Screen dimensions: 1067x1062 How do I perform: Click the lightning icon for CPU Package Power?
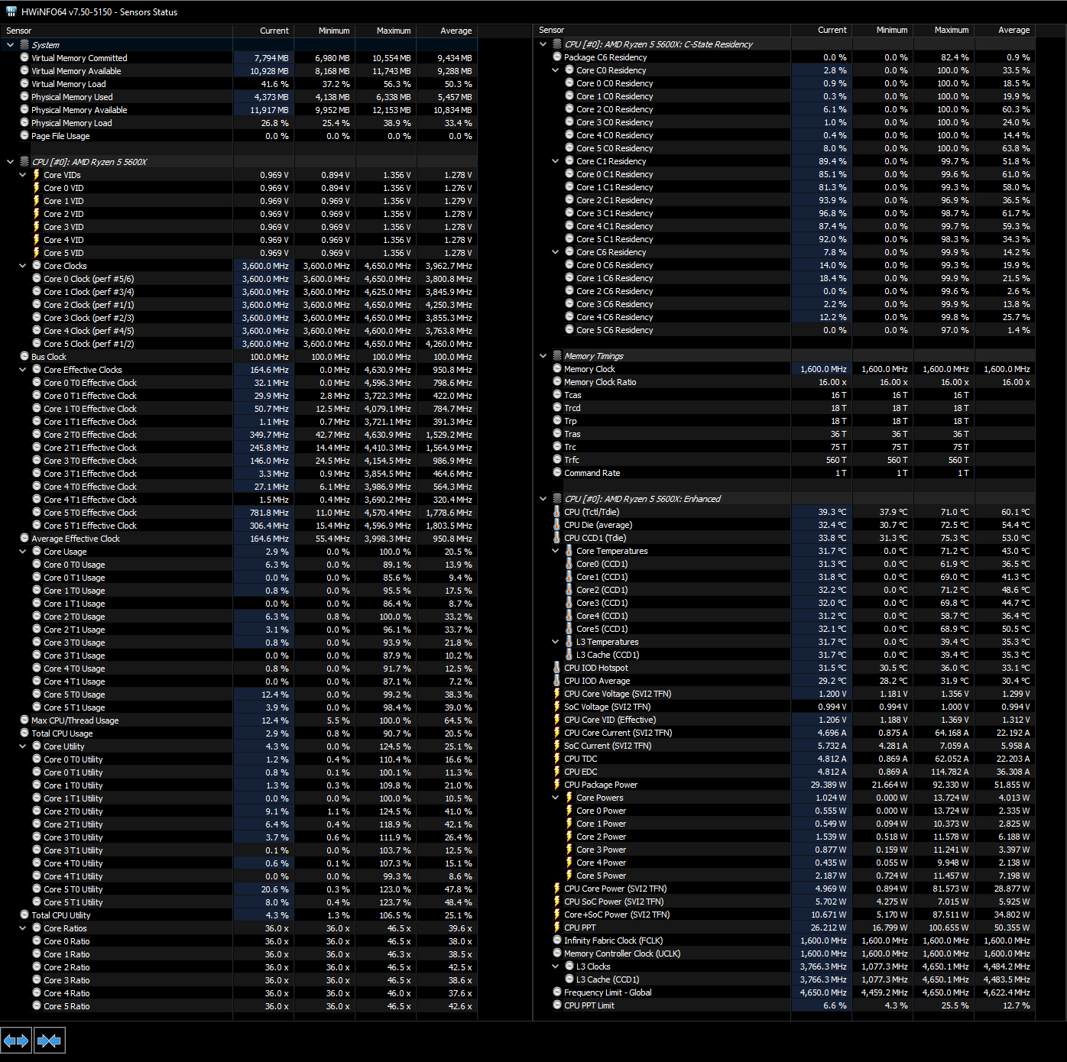[557, 785]
